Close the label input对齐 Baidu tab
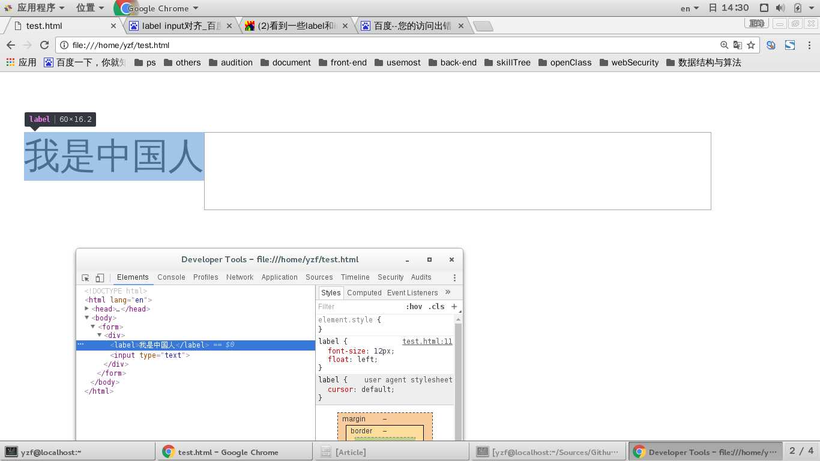The width and height of the screenshot is (820, 461). point(229,26)
